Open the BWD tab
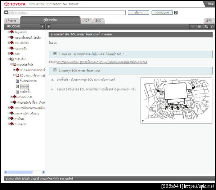This screenshot has height=190, width=216. (x=98, y=21)
